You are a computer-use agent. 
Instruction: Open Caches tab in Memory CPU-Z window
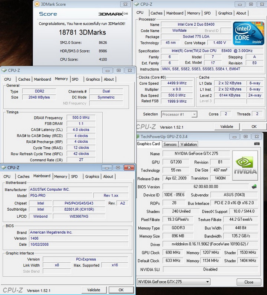[x=24, y=80]
